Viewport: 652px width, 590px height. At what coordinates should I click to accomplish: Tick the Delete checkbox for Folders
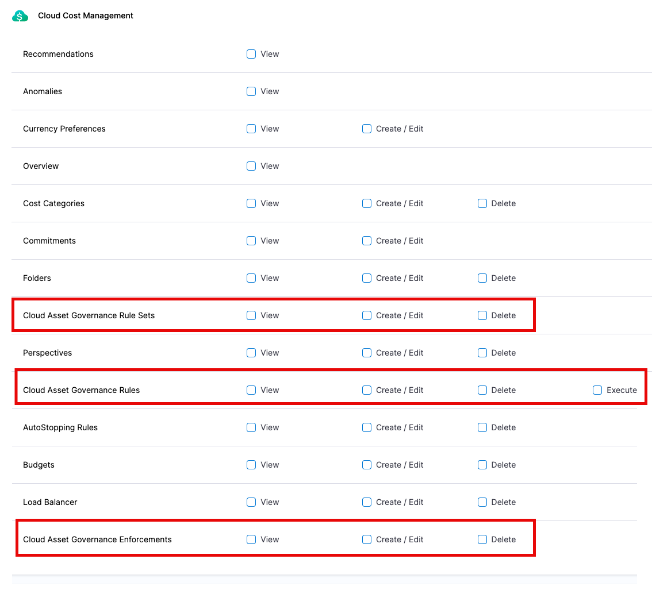point(482,278)
